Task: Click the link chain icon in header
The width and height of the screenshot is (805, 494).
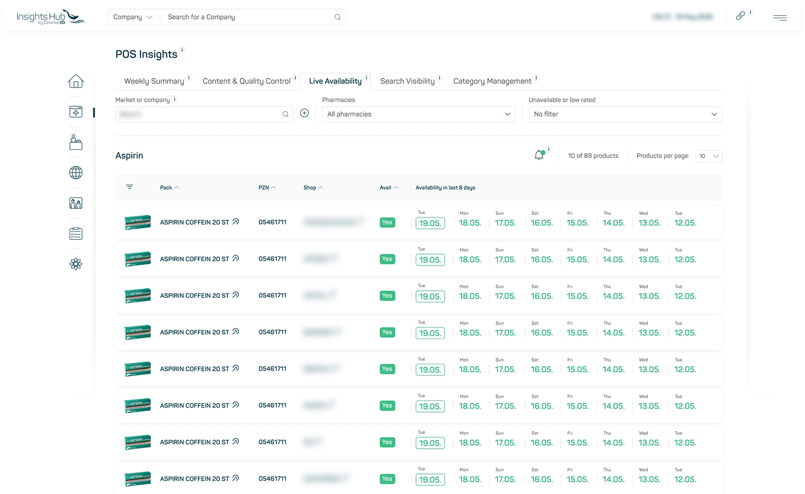Action: point(740,16)
